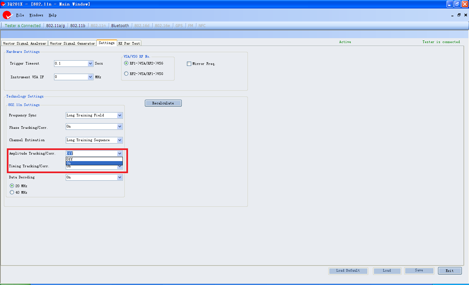This screenshot has height=285, width=469.
Task: Select the 802.11b technology
Action: pyautogui.click(x=78, y=25)
